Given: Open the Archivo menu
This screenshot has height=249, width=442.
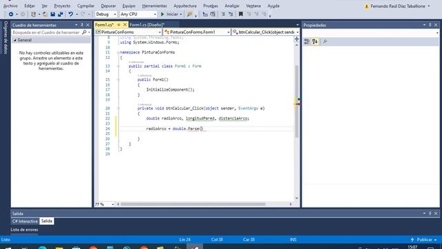Looking at the screenshot, I should pos(10,6).
